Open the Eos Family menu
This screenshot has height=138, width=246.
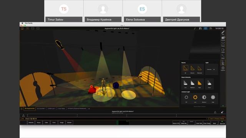tap(29, 23)
